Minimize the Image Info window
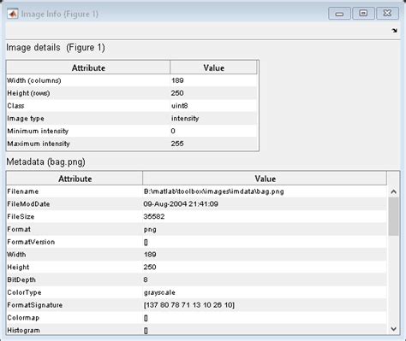The width and height of the screenshot is (406, 341). [339, 14]
